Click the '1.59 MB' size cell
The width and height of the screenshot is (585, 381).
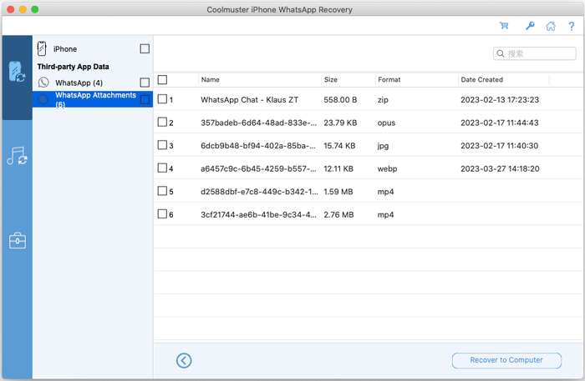pyautogui.click(x=338, y=192)
